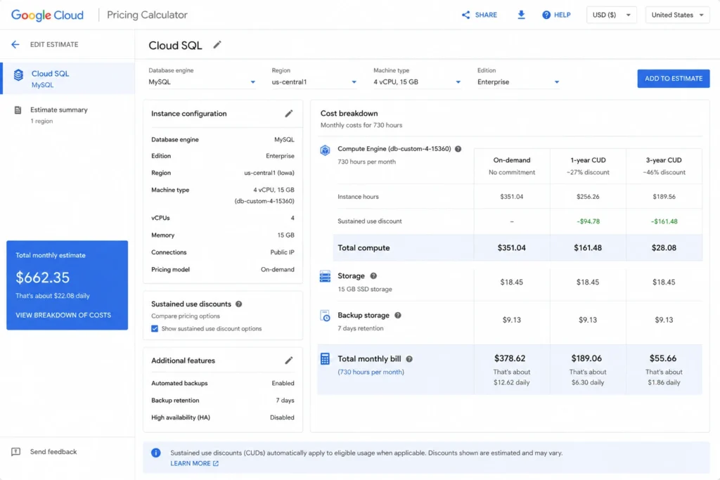Viewport: 720px width, 480px height.
Task: Click the Google Cloud logo
Action: [x=47, y=15]
